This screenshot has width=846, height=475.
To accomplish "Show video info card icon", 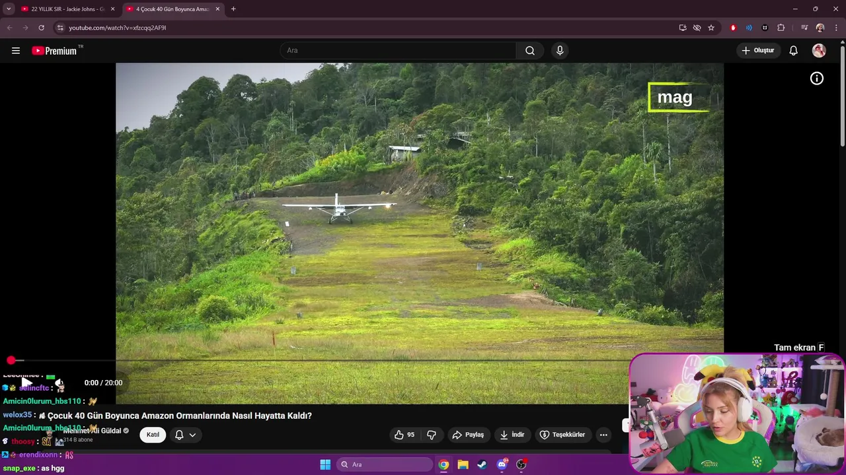I will (x=817, y=79).
